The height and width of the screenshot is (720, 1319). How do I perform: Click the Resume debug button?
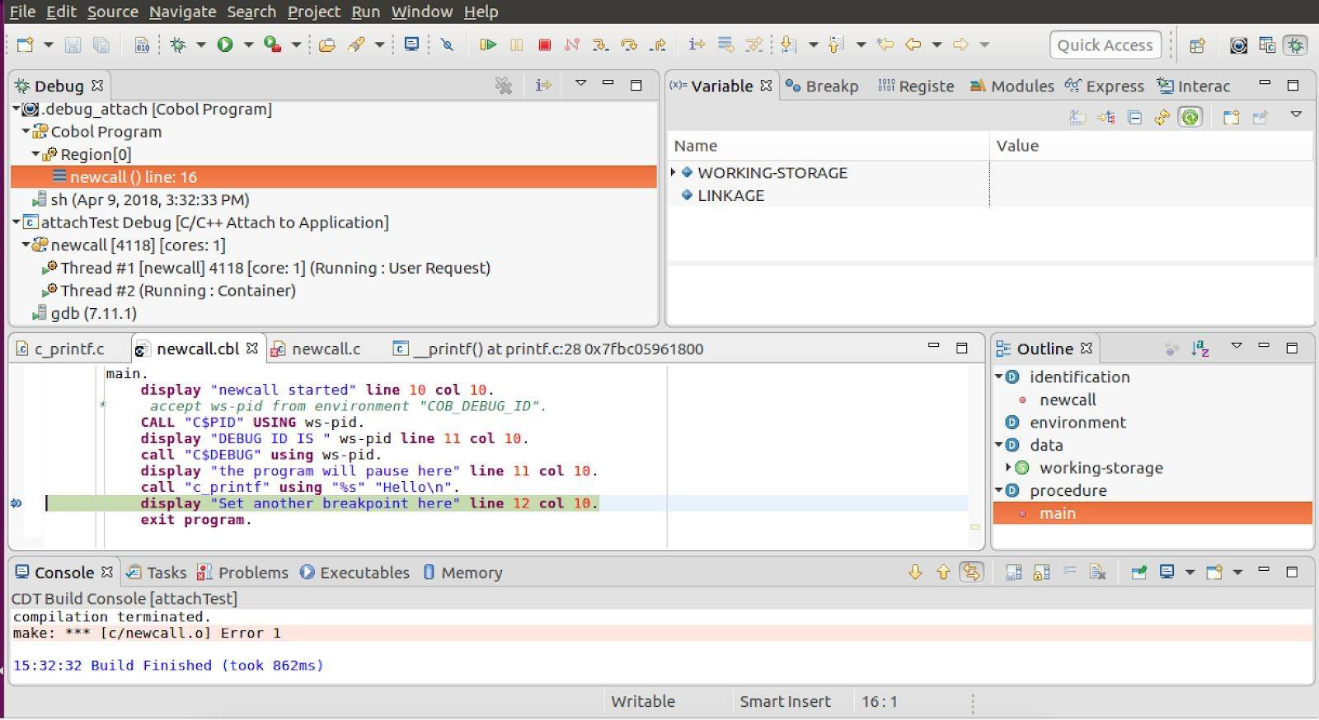pyautogui.click(x=487, y=44)
